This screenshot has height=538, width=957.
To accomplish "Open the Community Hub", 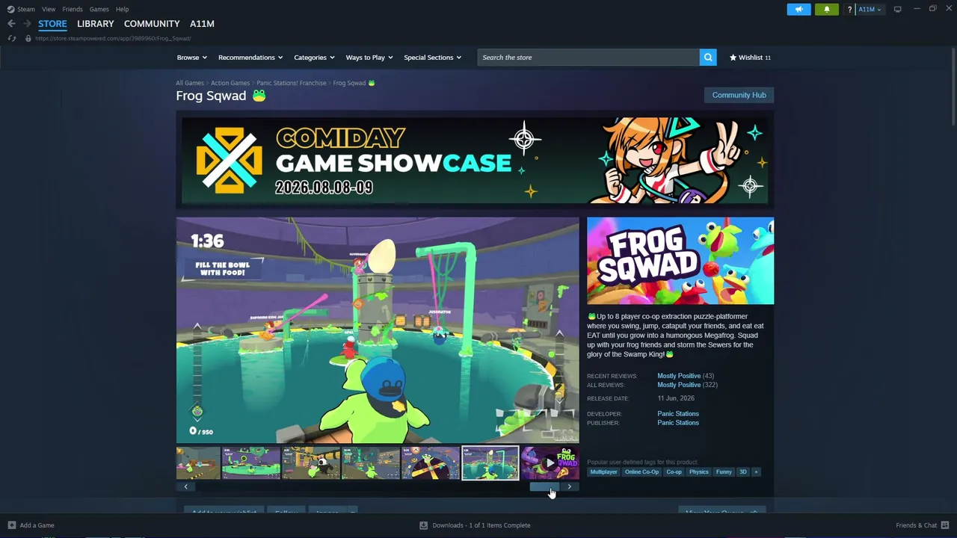I will coord(739,95).
